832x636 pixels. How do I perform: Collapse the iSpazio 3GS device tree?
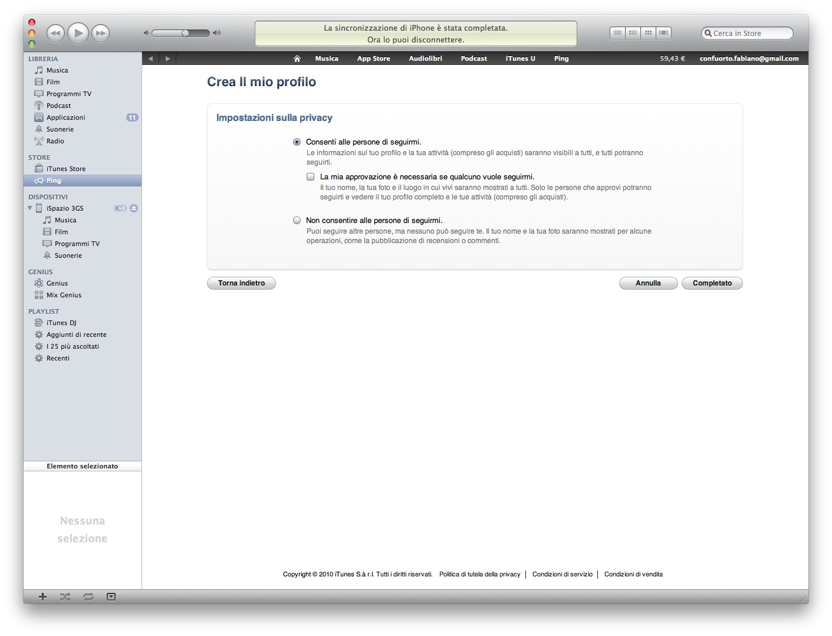point(30,208)
